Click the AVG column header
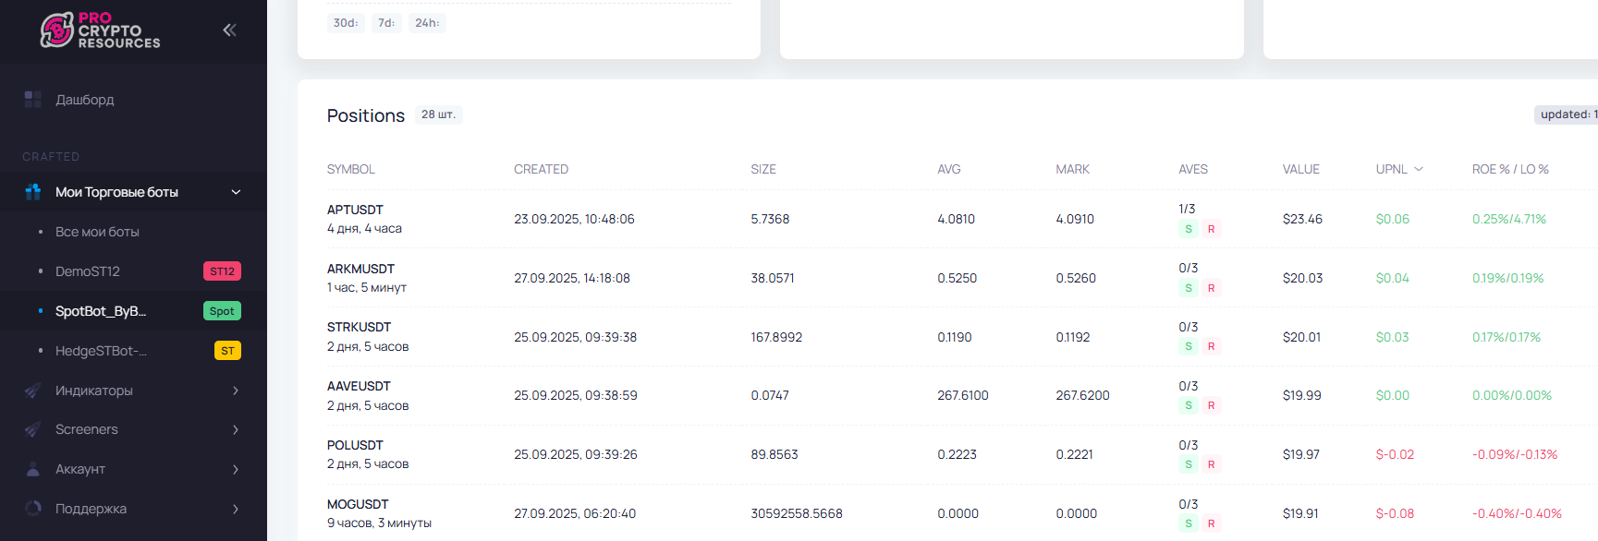1598x541 pixels. coord(949,169)
